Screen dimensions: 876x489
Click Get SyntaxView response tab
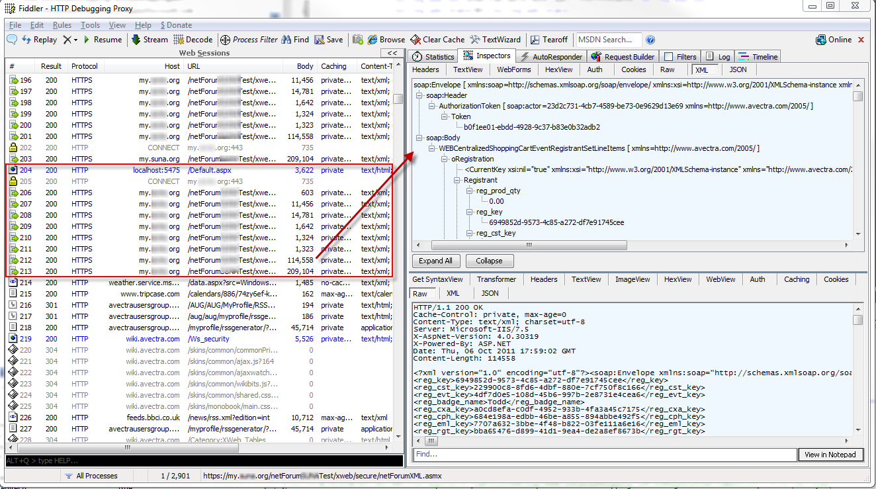pyautogui.click(x=437, y=279)
